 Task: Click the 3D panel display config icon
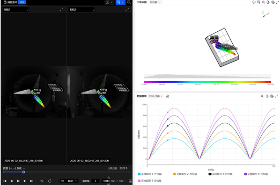258,2
